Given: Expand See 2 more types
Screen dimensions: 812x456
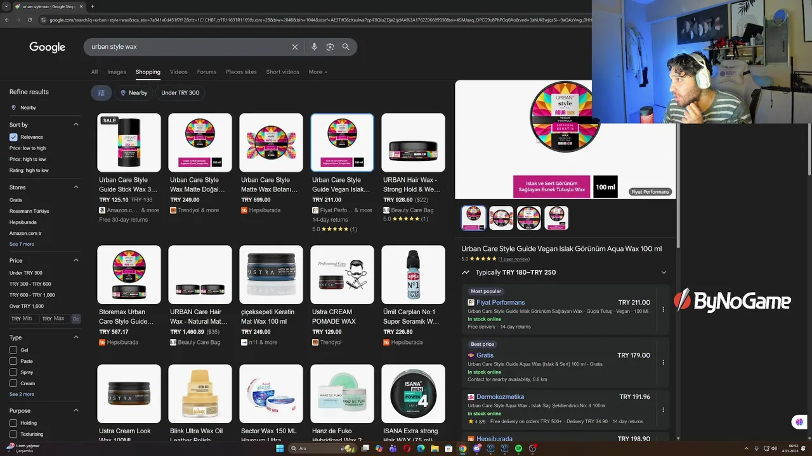Looking at the screenshot, I should [x=22, y=394].
